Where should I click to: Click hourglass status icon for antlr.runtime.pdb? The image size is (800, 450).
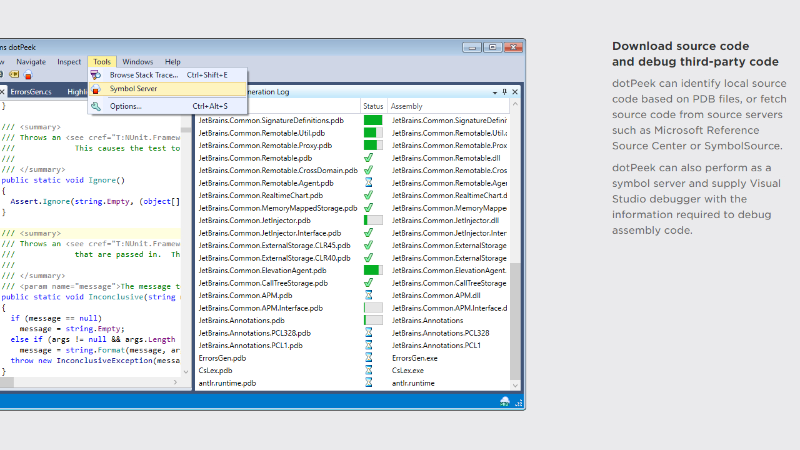click(x=369, y=383)
